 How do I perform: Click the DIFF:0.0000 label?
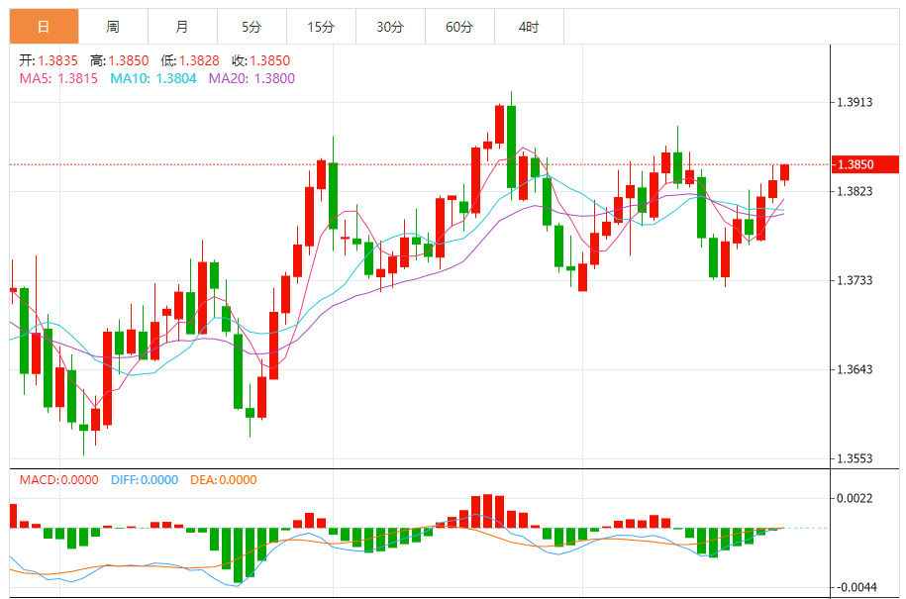pos(145,480)
